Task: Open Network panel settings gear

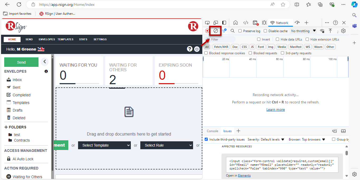Action: (x=343, y=31)
